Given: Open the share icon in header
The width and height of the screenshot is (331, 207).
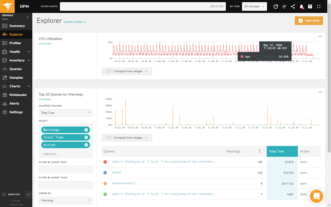Looking at the screenshot, I should (x=293, y=6).
